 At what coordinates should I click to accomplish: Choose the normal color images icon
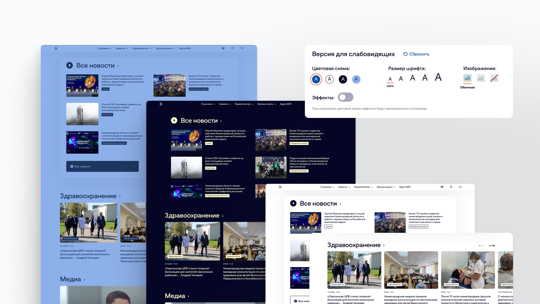coord(467,78)
